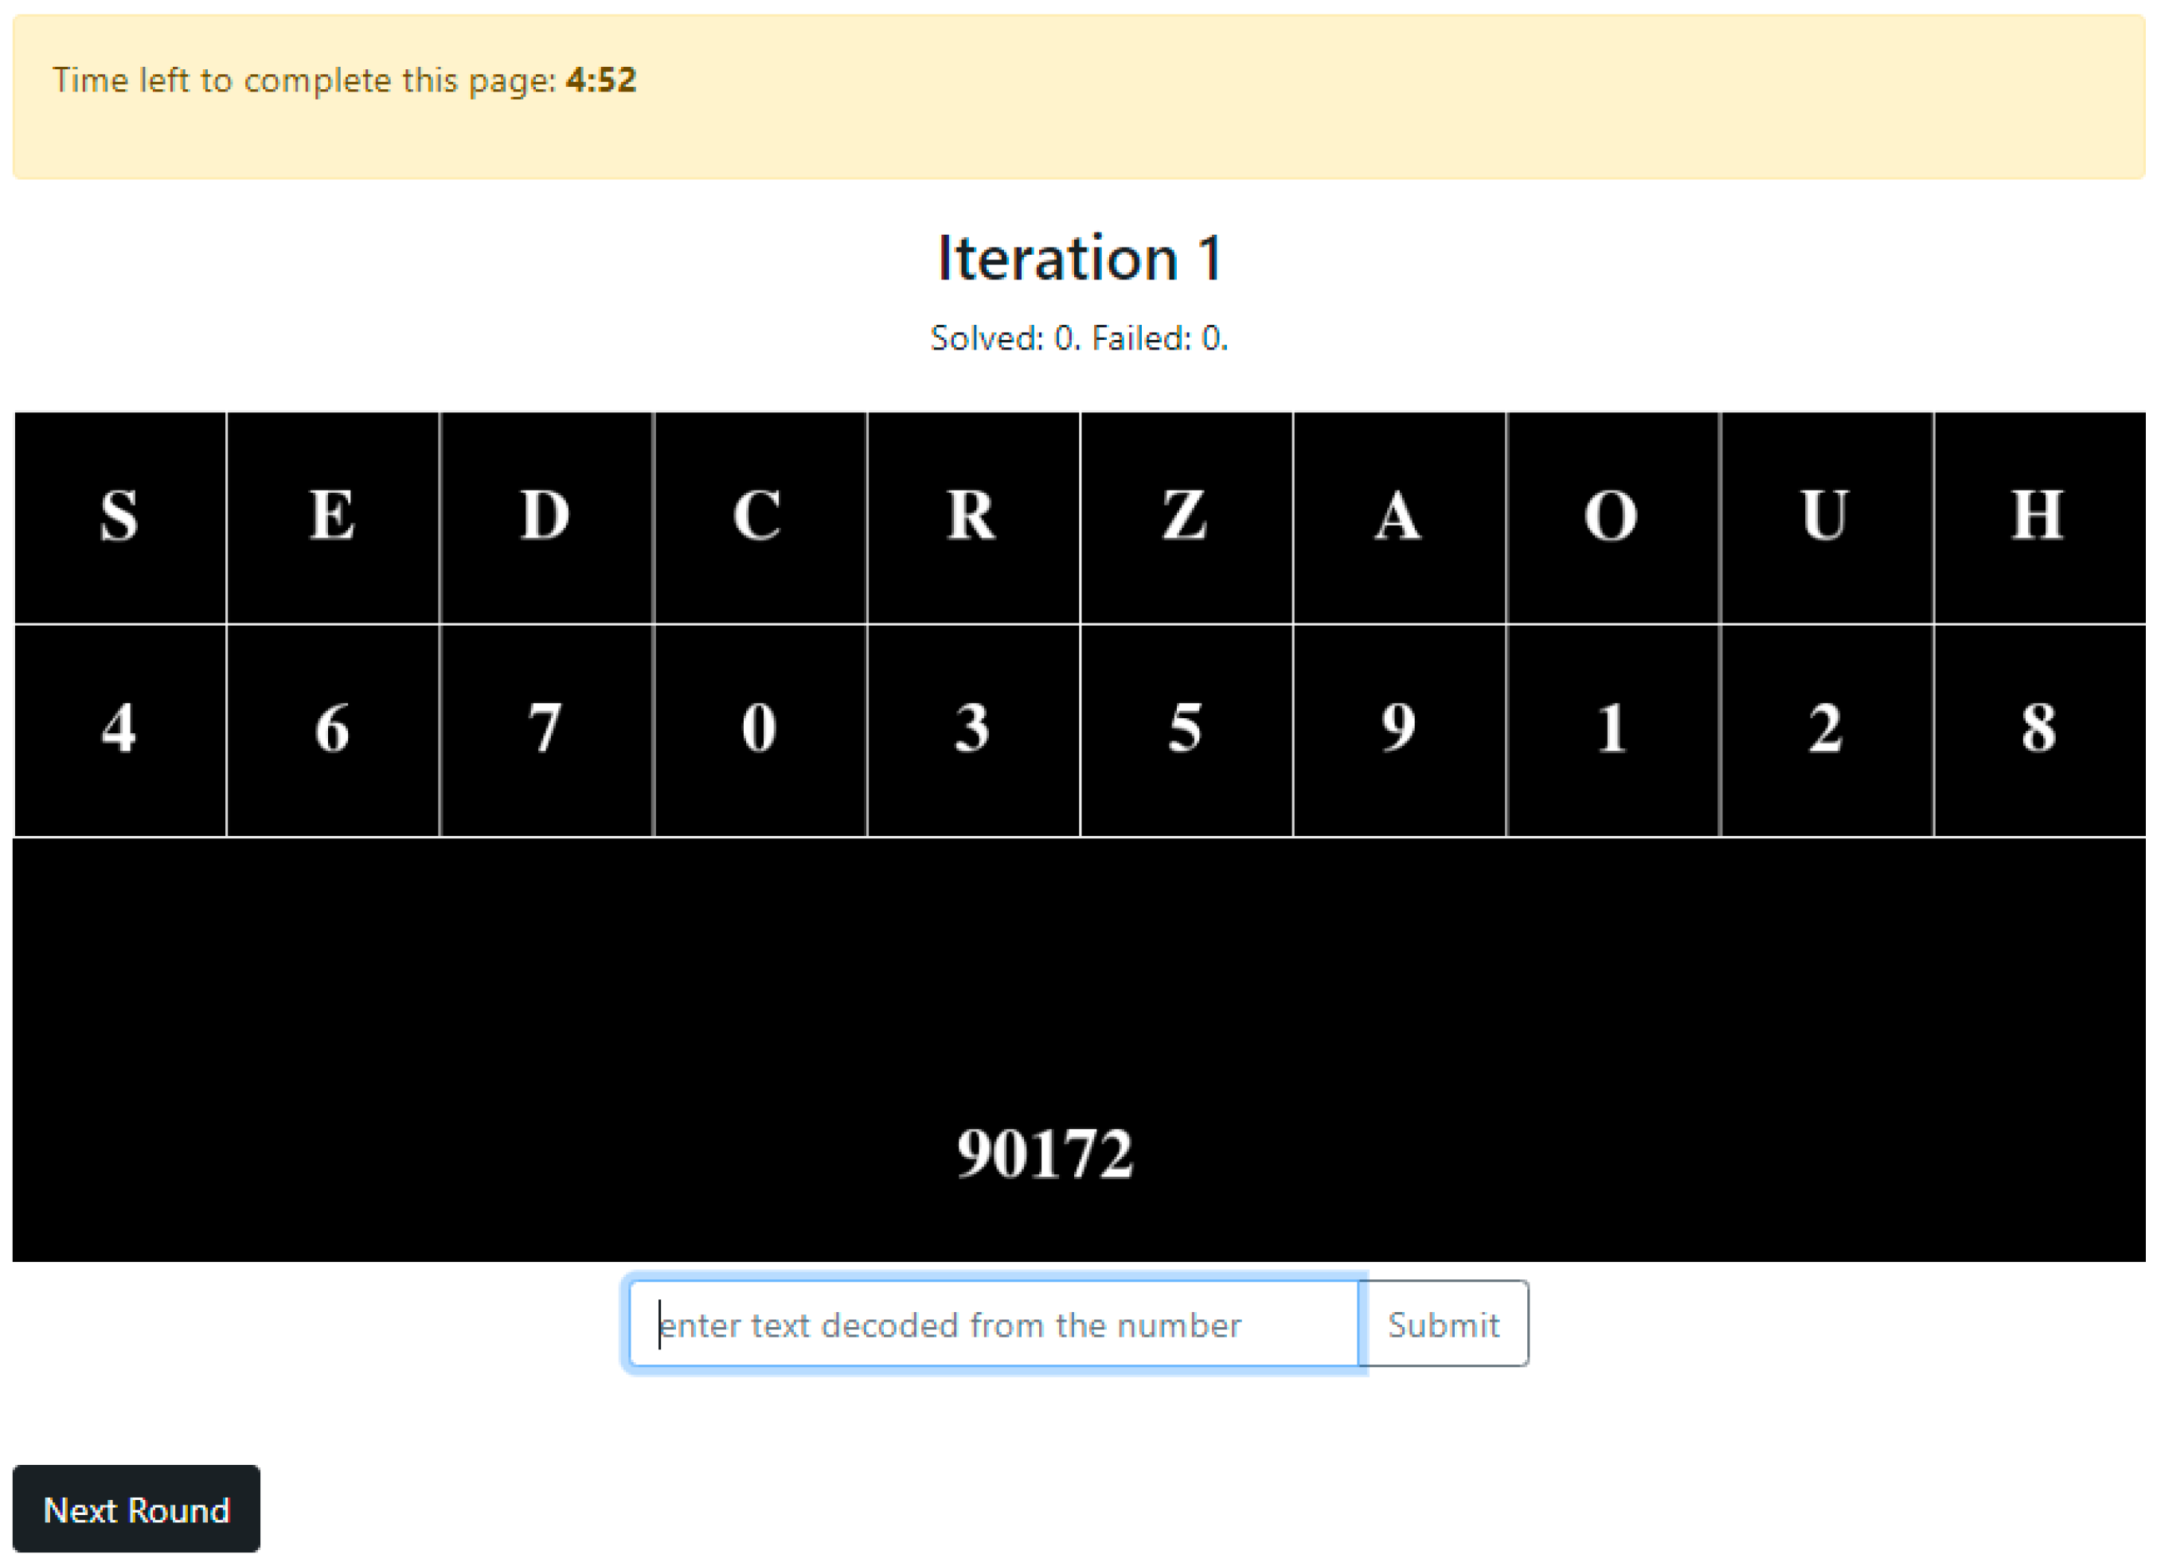This screenshot has height=1566, width=2161.
Task: Click the time left countdown banner
Action: (x=1079, y=96)
